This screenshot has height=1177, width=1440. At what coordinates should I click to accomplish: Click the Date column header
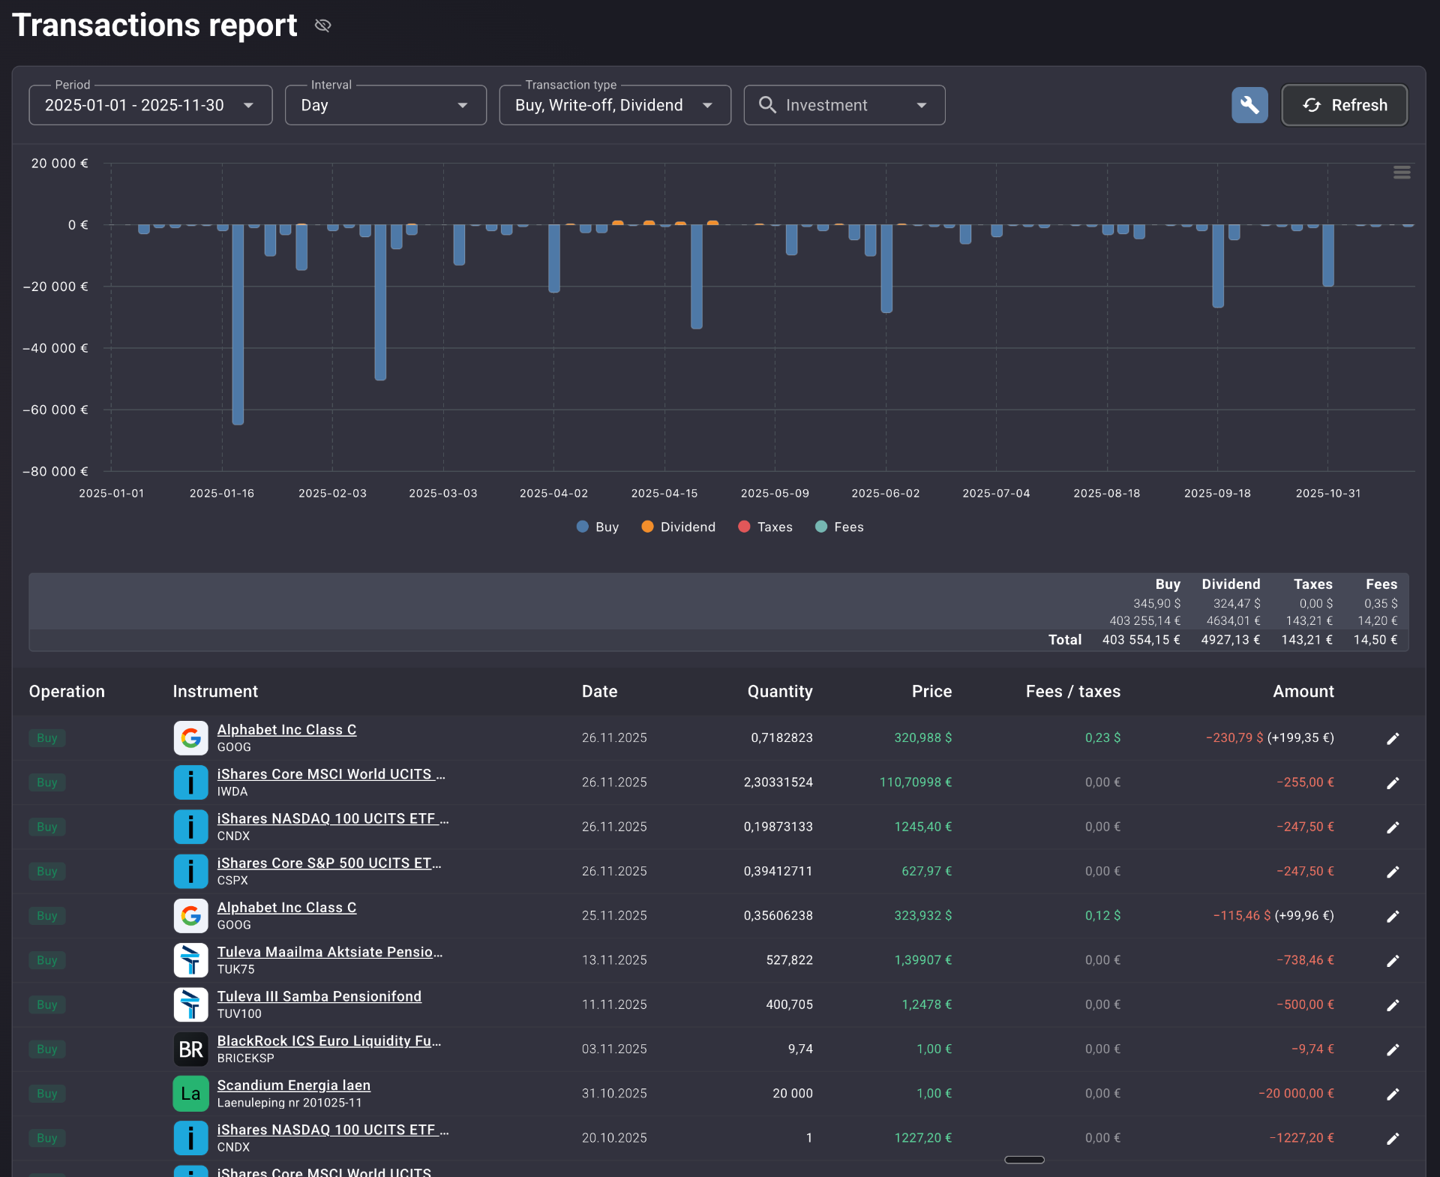click(599, 692)
